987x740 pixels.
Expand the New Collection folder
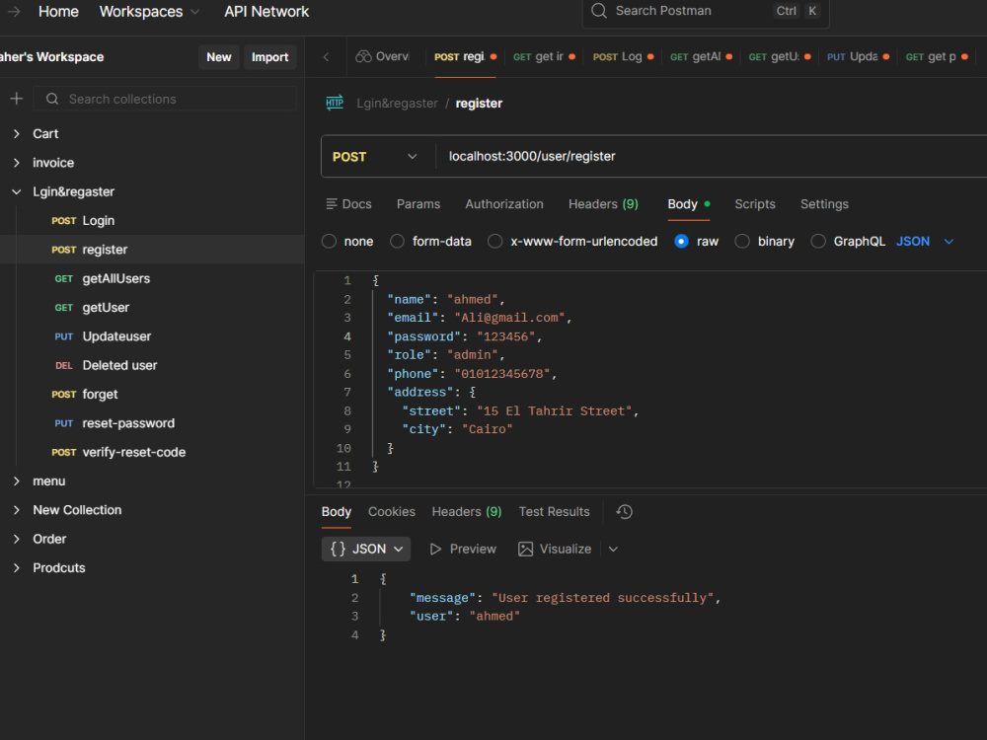[x=17, y=510]
